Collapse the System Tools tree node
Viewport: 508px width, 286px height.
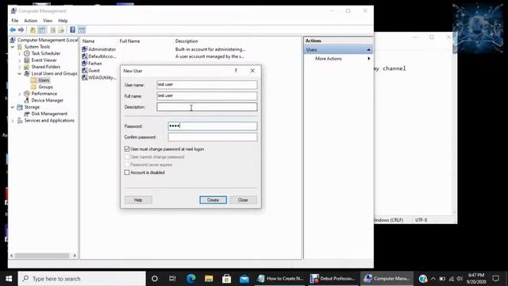point(13,47)
